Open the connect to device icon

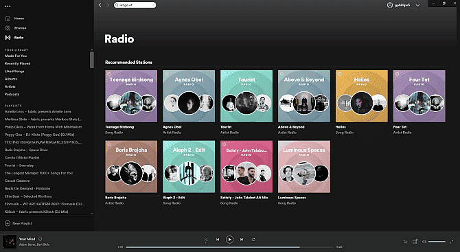(x=415, y=242)
